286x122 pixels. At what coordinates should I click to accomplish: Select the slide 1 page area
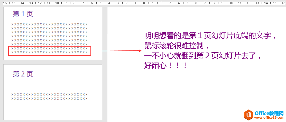(x=53, y=33)
